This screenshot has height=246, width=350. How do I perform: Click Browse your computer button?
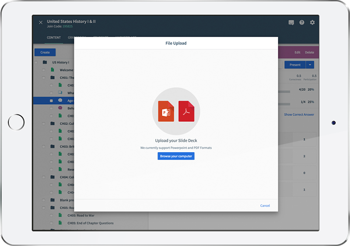click(x=176, y=156)
